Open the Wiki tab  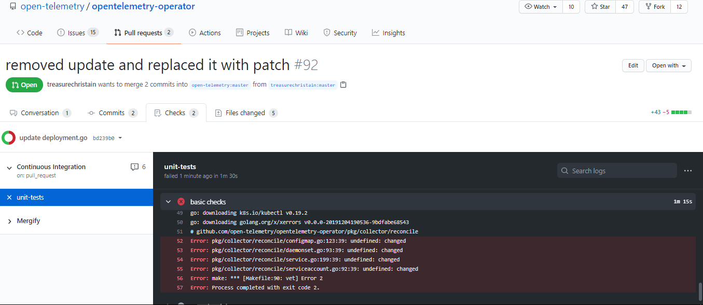(296, 33)
